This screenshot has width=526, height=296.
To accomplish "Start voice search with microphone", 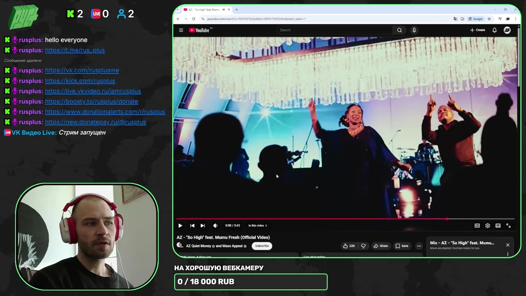I will tap(414, 30).
